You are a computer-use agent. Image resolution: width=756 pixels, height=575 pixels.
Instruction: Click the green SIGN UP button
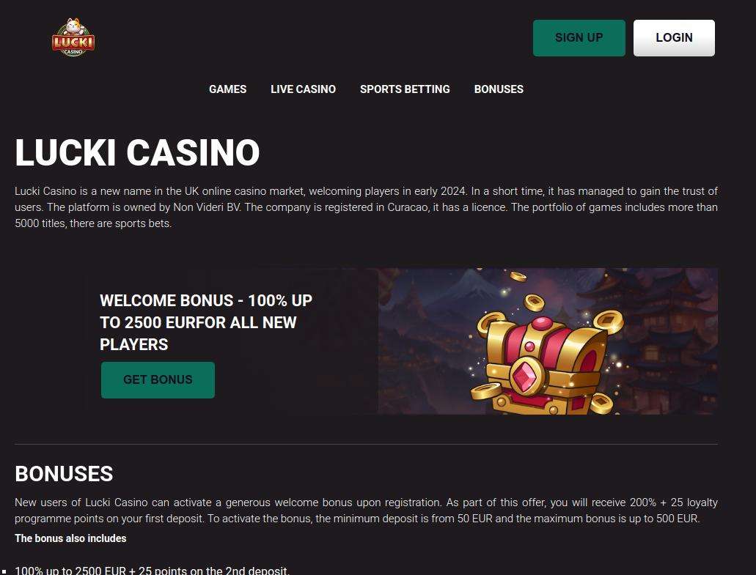(579, 38)
